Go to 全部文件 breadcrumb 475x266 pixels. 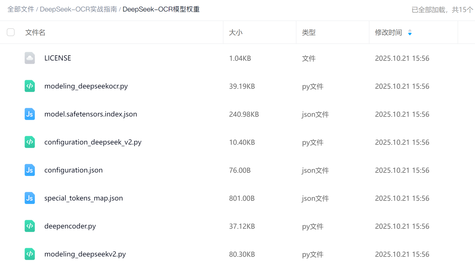pos(21,9)
